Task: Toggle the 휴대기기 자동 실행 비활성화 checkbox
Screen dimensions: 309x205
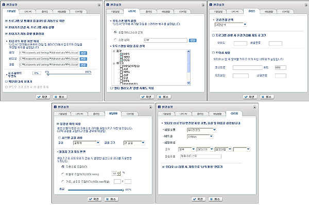Action: click(6, 34)
